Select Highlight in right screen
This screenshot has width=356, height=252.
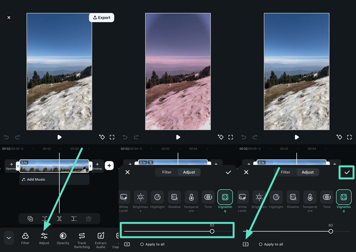pos(276,200)
